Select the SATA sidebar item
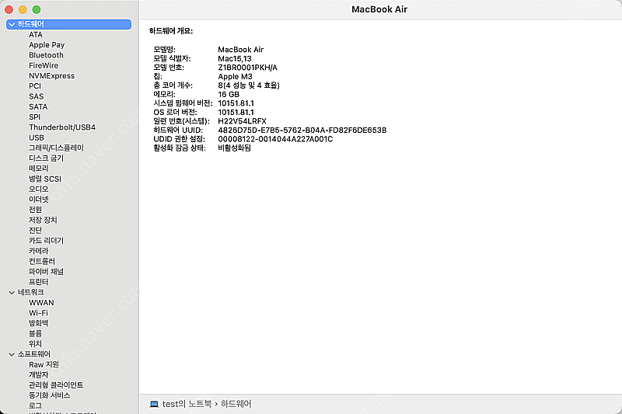Image resolution: width=622 pixels, height=414 pixels. click(x=38, y=106)
